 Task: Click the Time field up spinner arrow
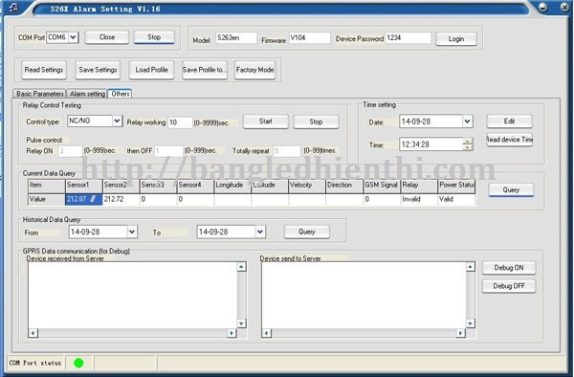tap(468, 141)
